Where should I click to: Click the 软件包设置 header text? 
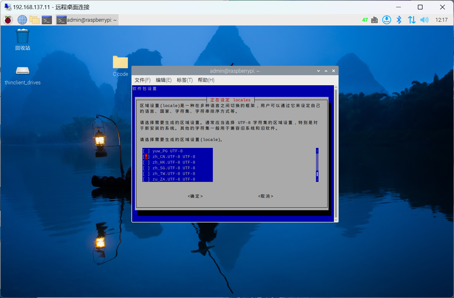click(x=145, y=89)
